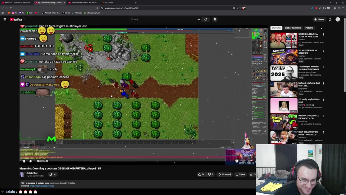Dislike the video with thumbs-down
The width and height of the screenshot is (346, 195).
tap(211, 174)
